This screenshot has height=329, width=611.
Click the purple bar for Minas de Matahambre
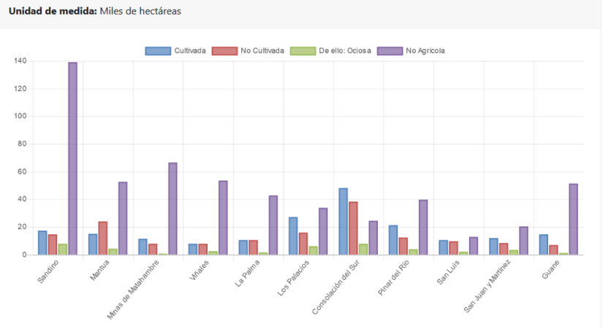pos(172,209)
